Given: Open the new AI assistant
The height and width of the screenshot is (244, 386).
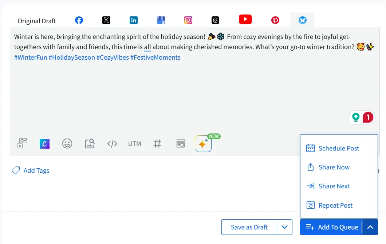Looking at the screenshot, I should 203,144.
